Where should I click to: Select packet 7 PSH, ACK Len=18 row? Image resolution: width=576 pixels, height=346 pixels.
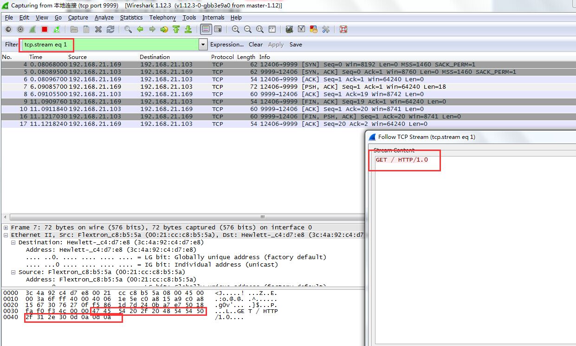tap(288, 87)
